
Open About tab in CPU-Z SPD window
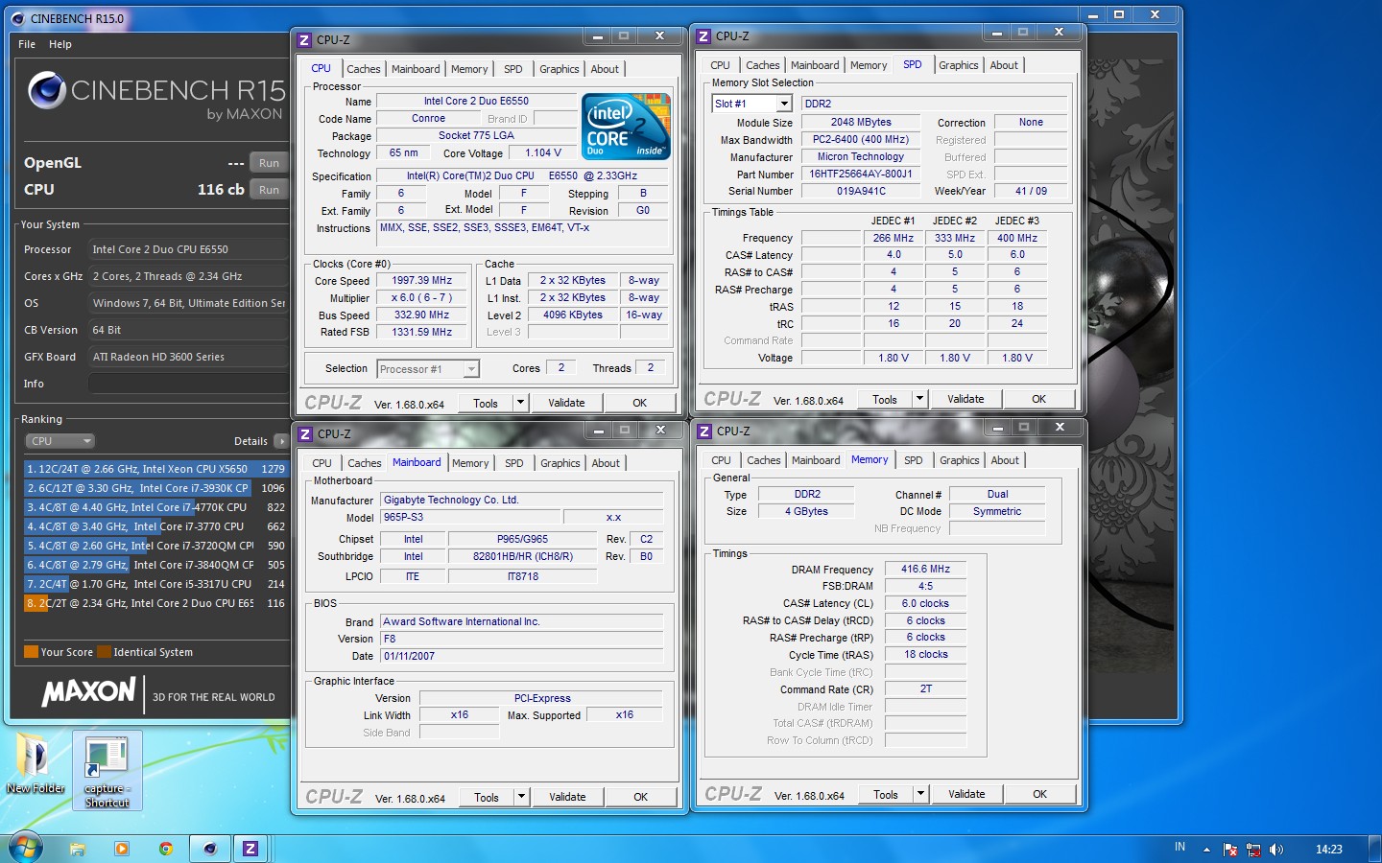point(1004,65)
